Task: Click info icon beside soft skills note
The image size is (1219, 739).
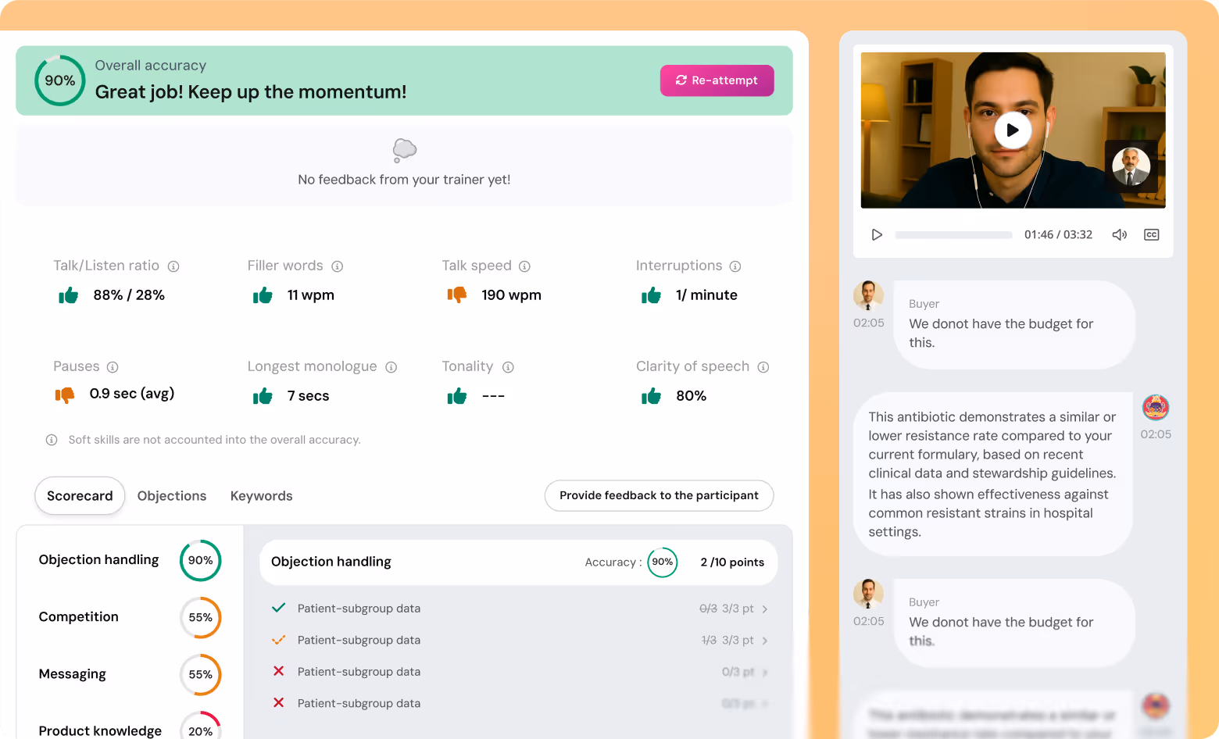Action: click(x=52, y=440)
